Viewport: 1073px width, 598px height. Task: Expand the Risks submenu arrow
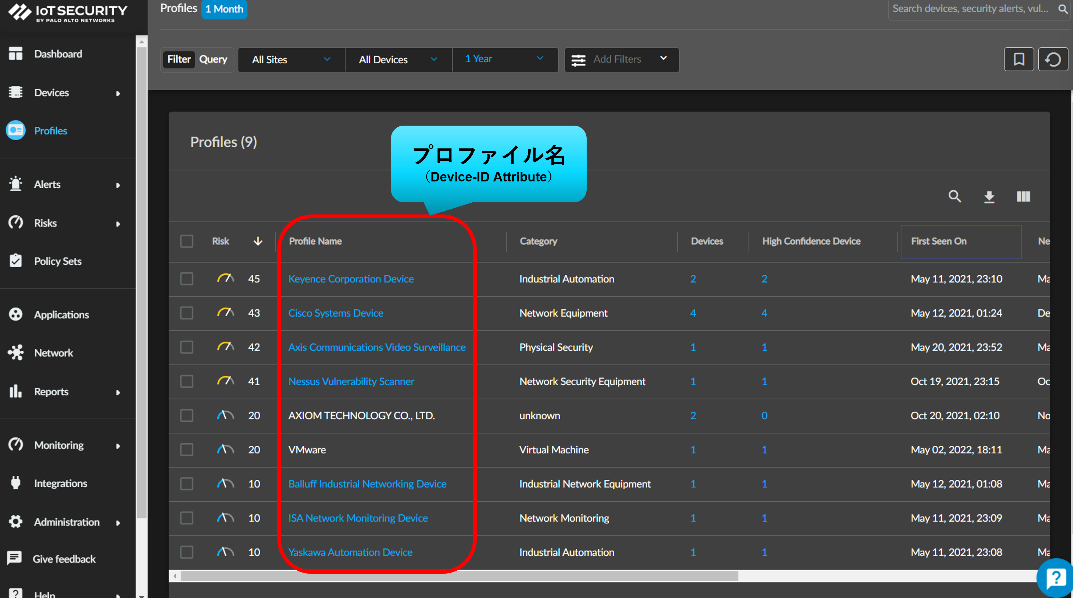point(118,224)
